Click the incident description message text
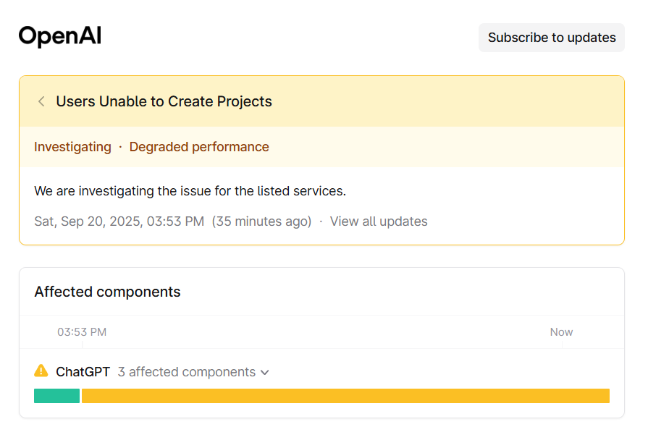This screenshot has height=427, width=648. click(x=190, y=191)
